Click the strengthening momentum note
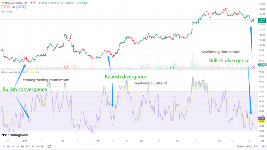Viewport: 267px width, 150px height. click(x=46, y=80)
